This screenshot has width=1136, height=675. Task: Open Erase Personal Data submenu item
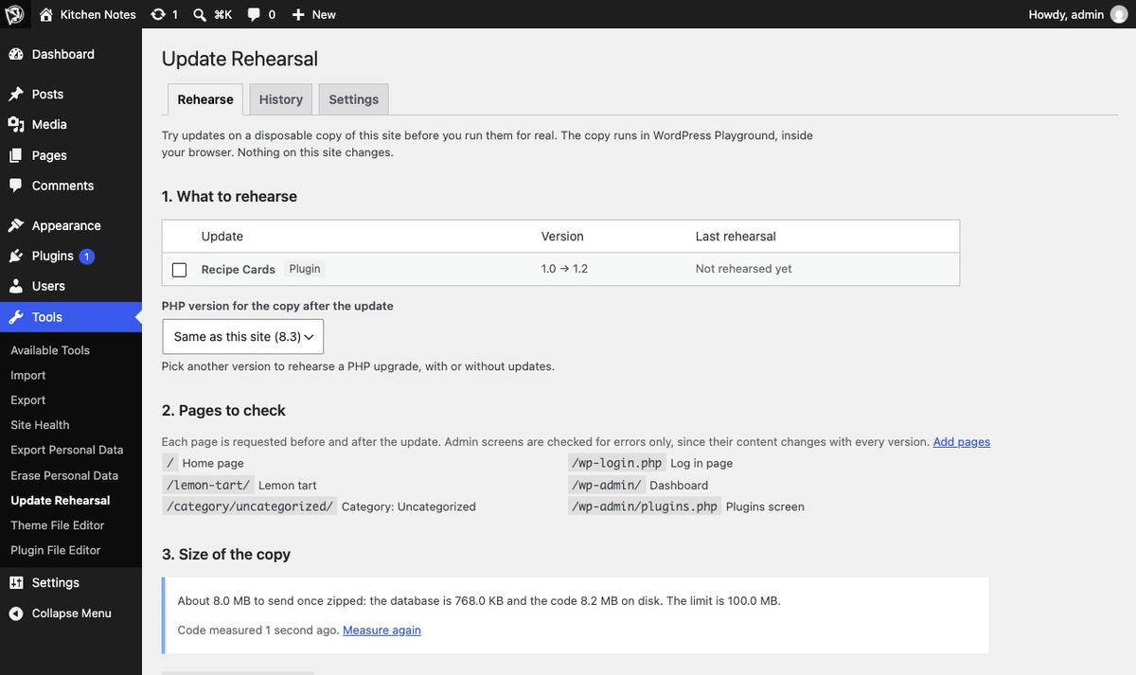[x=64, y=475]
